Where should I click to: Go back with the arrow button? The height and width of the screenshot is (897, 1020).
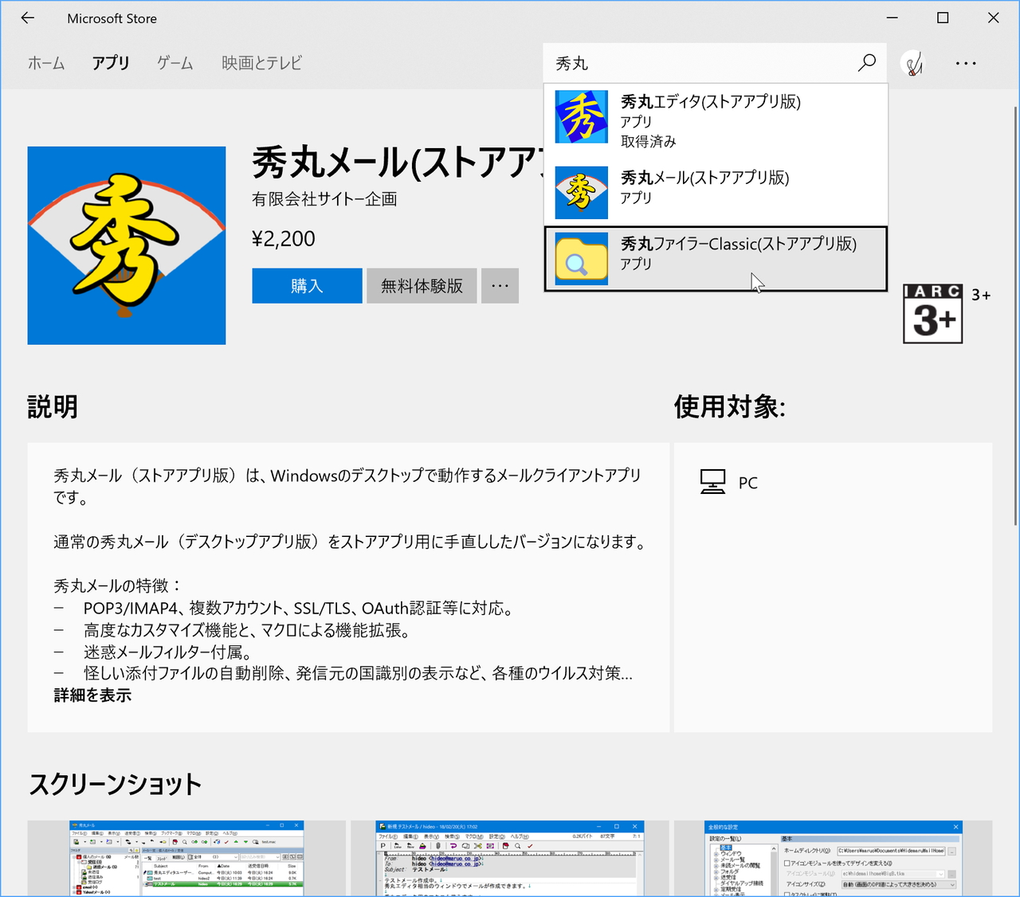point(28,18)
